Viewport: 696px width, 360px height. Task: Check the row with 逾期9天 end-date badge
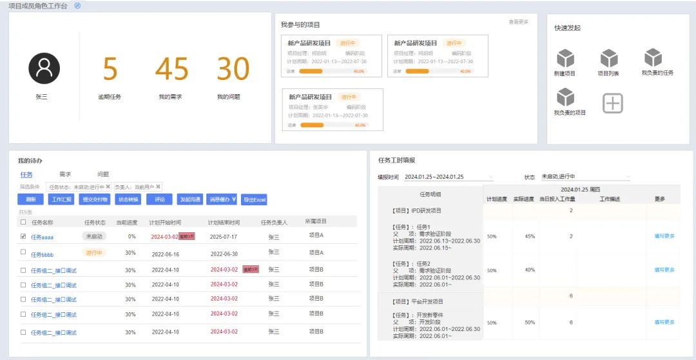coord(23,270)
